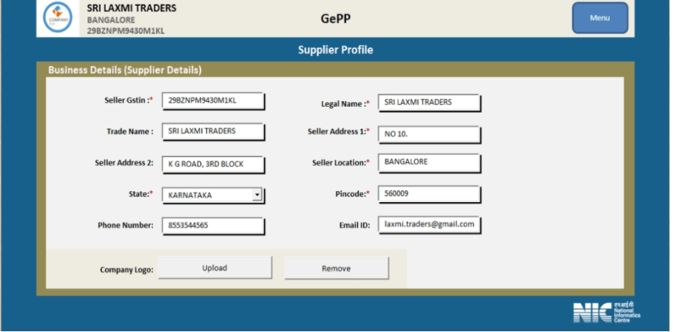This screenshot has width=673, height=332.
Task: Open the Menu button
Action: tap(600, 18)
